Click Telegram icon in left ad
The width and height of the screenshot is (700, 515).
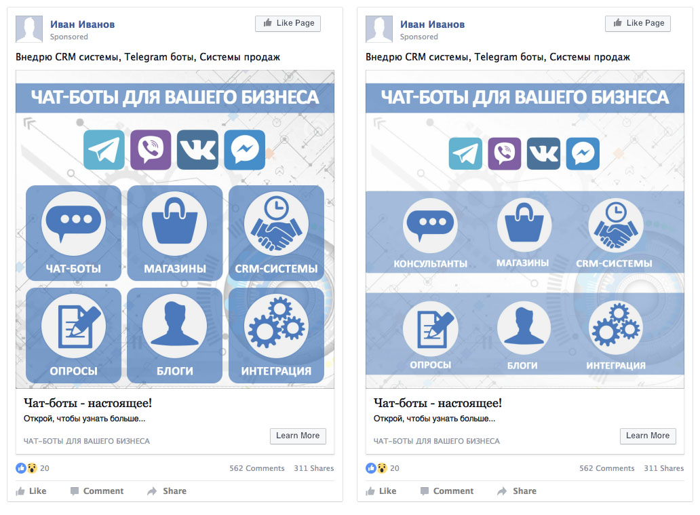(104, 150)
